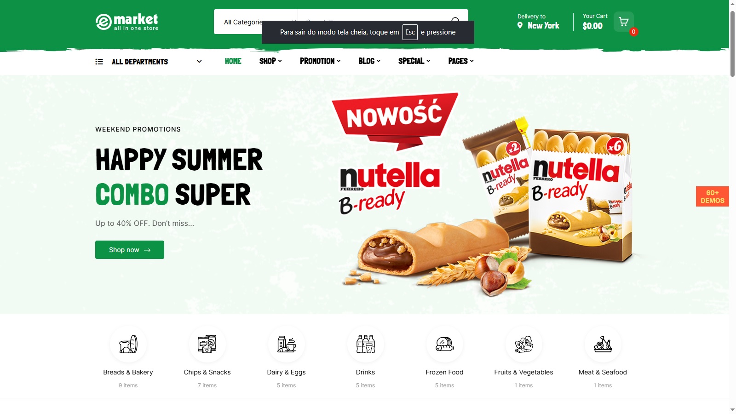Select the Chips & Snacks category icon
This screenshot has width=736, height=414.
point(207,344)
